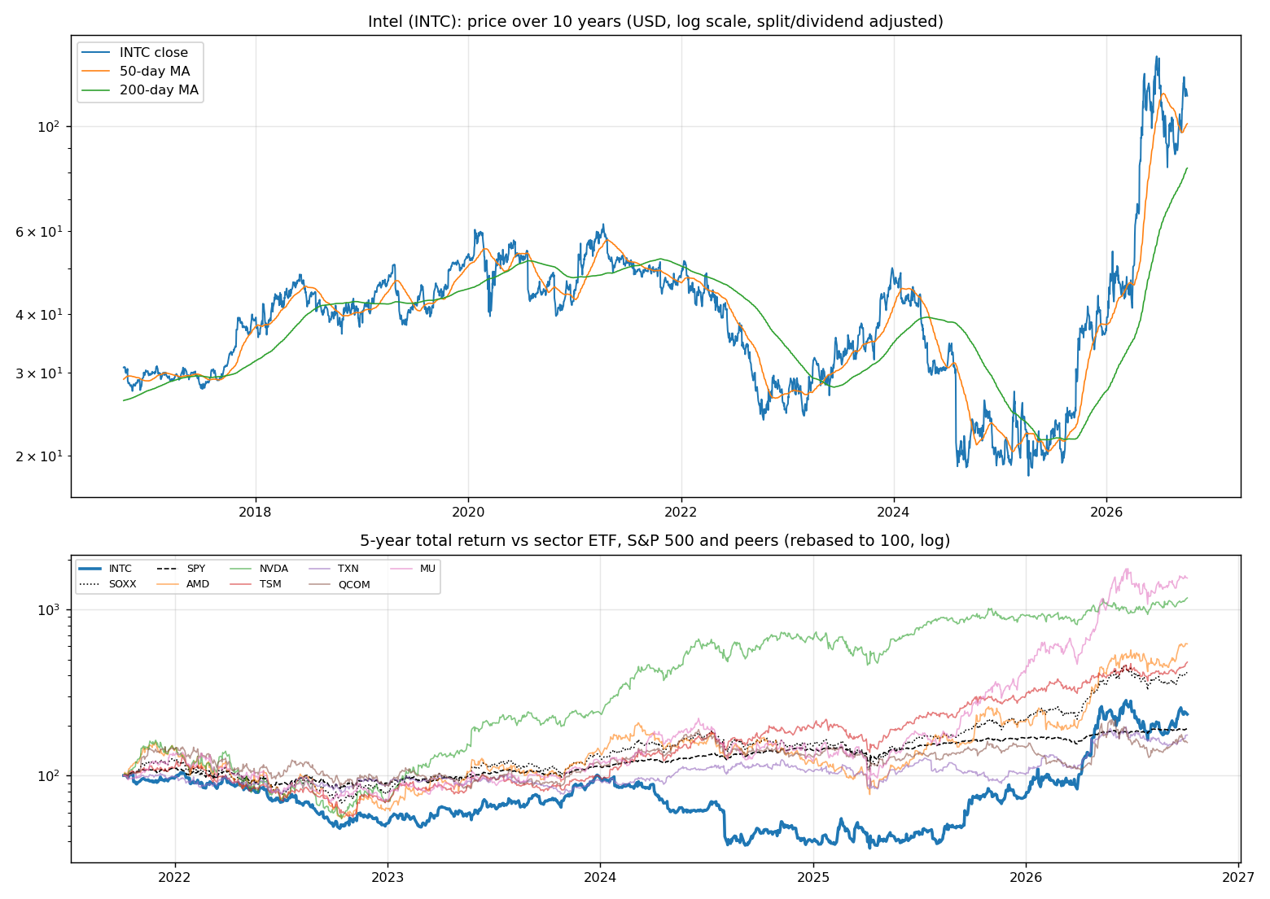Click the '6 × 10¹' y-axis tick label
Image resolution: width=1270 pixels, height=899 pixels.
pos(41,231)
